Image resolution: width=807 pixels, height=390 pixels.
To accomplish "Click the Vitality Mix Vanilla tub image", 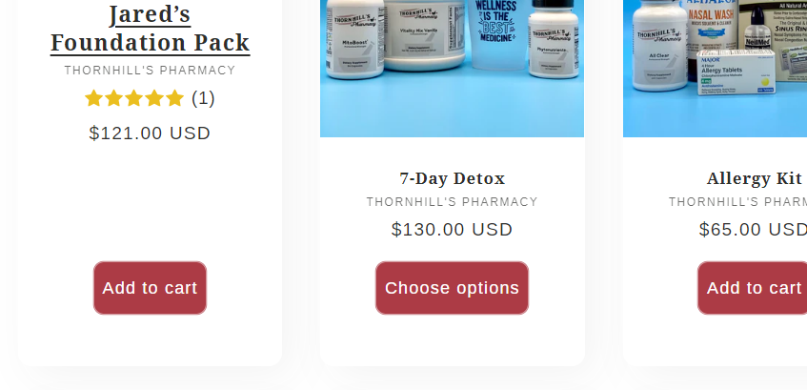I will 424,35.
